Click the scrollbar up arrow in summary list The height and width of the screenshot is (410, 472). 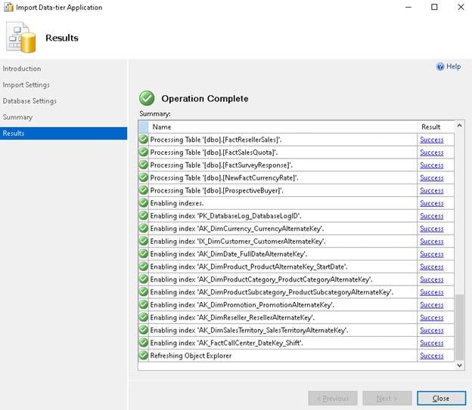(x=458, y=126)
